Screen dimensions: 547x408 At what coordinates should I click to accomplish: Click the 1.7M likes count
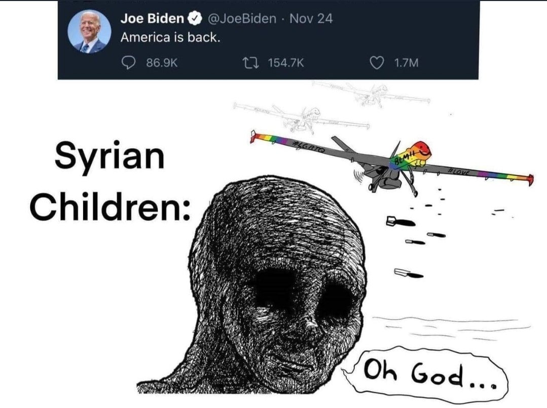pos(406,63)
